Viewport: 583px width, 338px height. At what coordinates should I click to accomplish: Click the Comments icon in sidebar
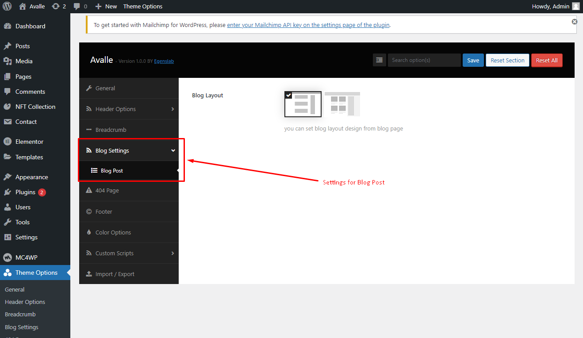tap(8, 92)
